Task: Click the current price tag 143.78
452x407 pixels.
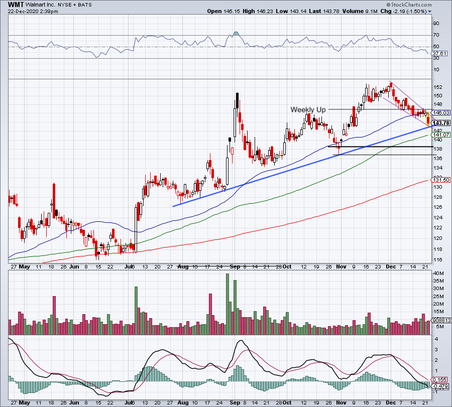Action: 441,123
